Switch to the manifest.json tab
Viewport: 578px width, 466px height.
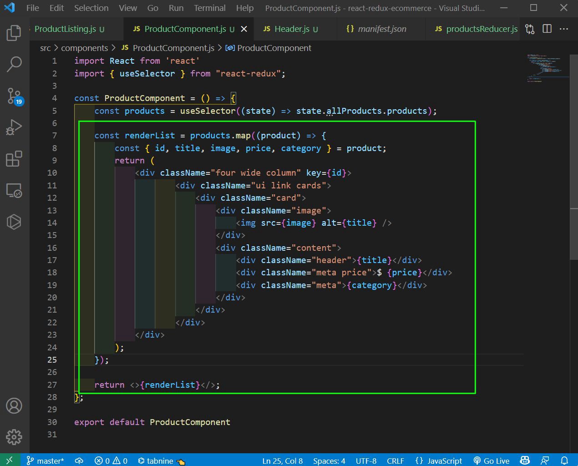[381, 29]
